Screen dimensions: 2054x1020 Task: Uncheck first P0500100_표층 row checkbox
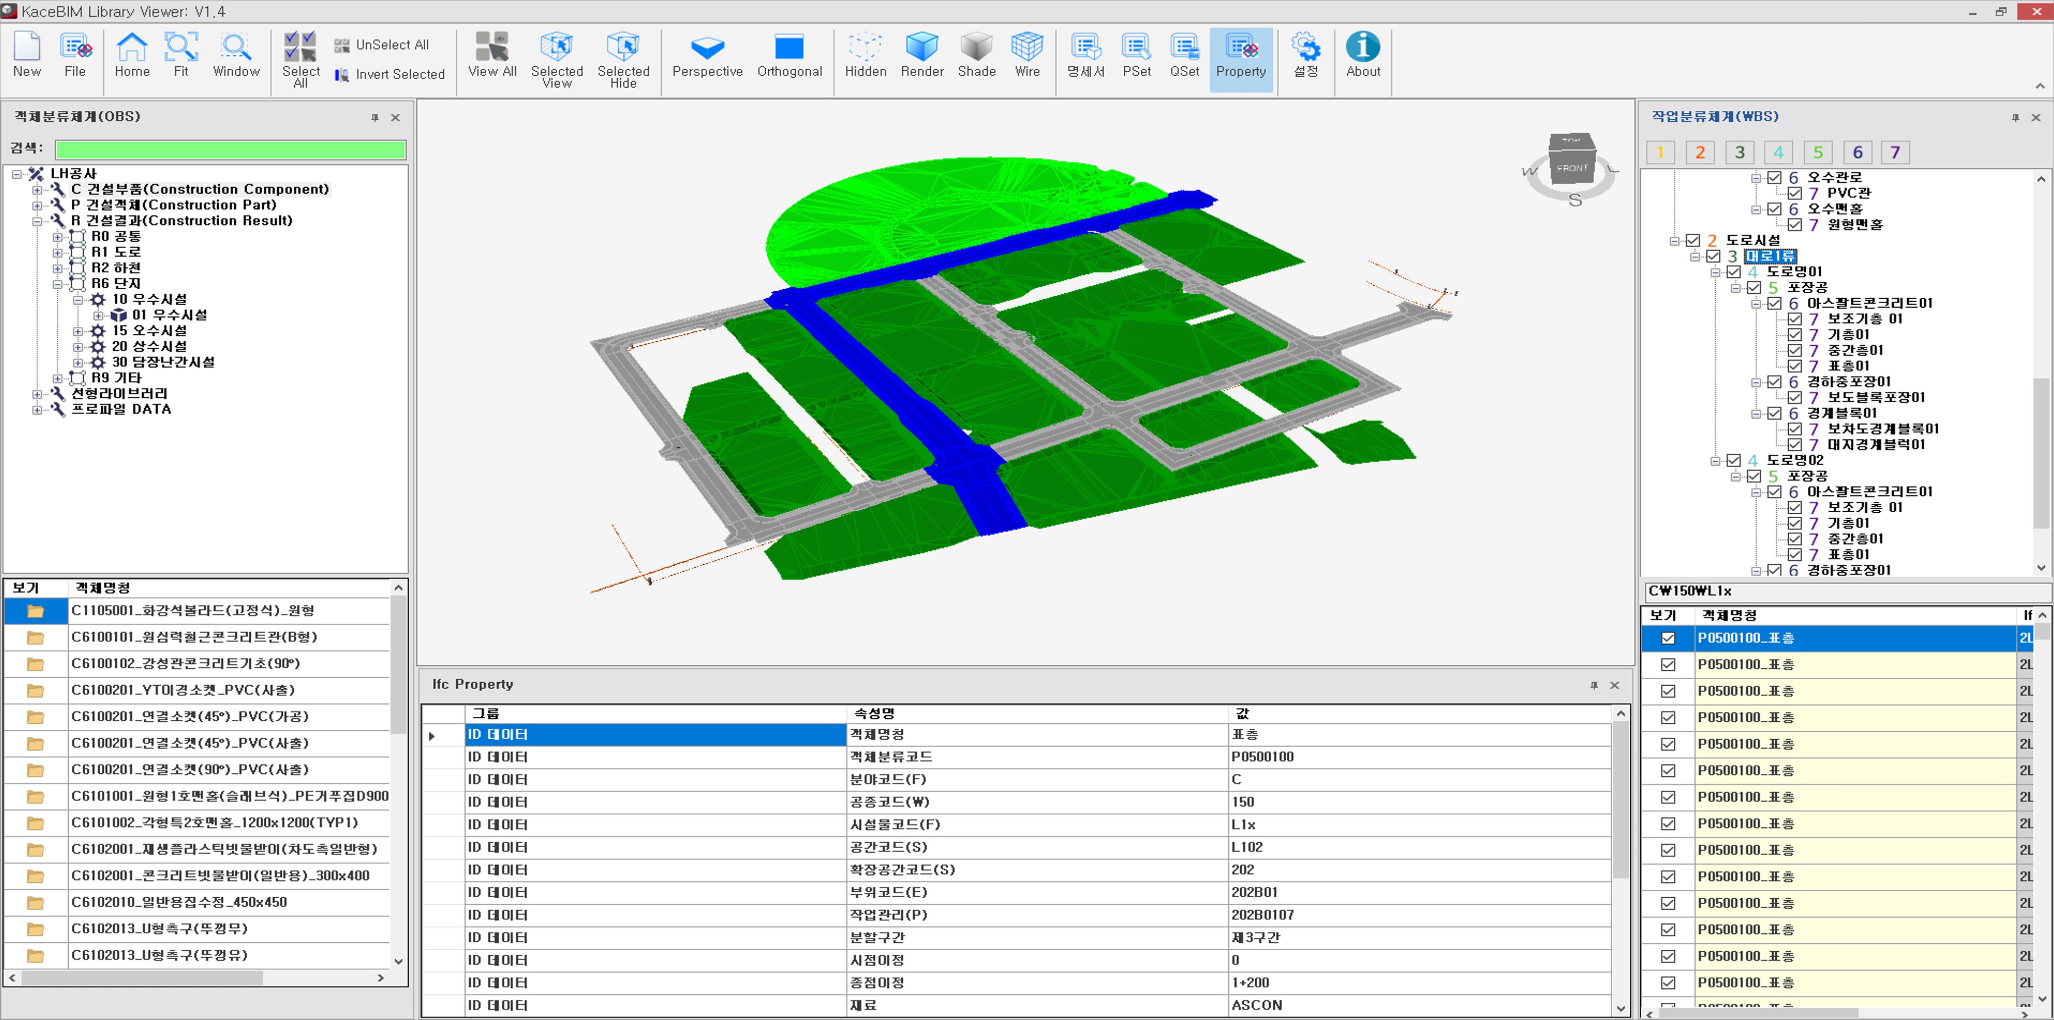coord(1667,638)
